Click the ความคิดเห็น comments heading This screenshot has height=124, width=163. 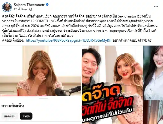coord(13,106)
